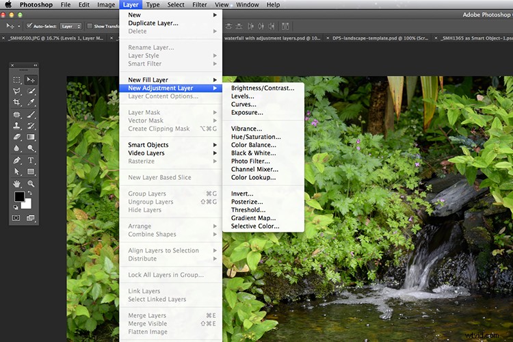Viewport: 513px width, 342px height.
Task: Select the Blur tool
Action: click(x=16, y=148)
